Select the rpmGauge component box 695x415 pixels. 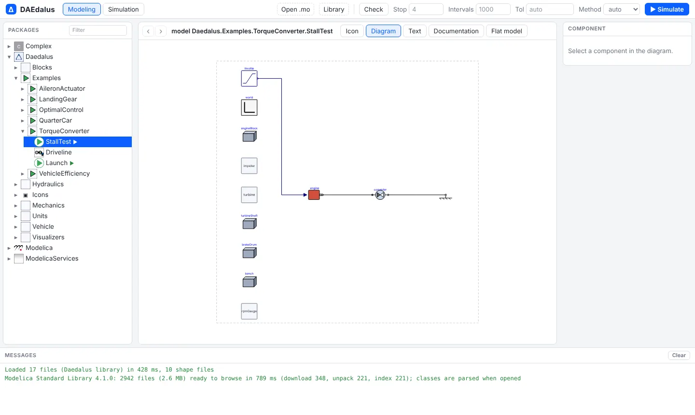point(249,311)
